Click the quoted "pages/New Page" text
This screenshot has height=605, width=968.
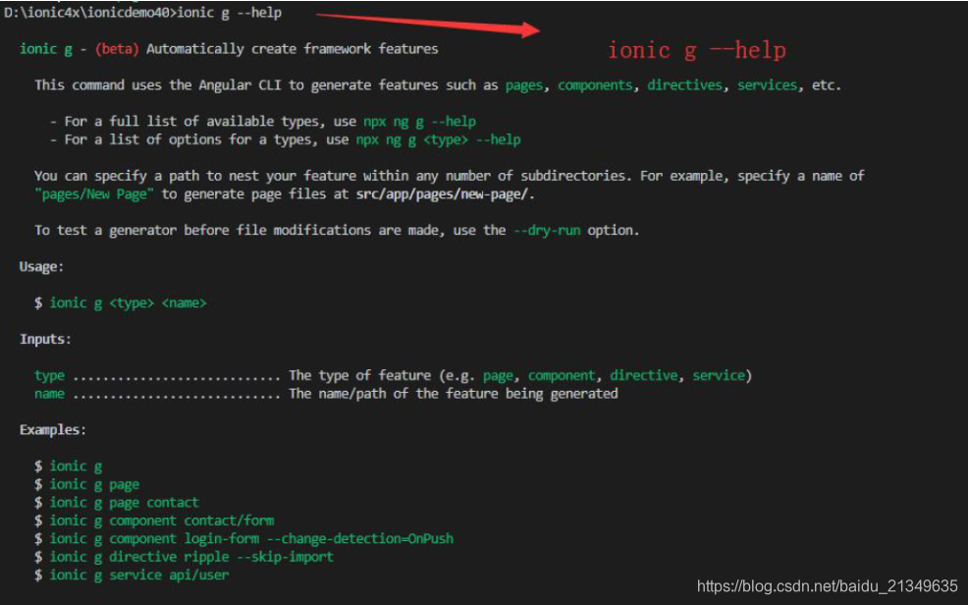coord(94,193)
